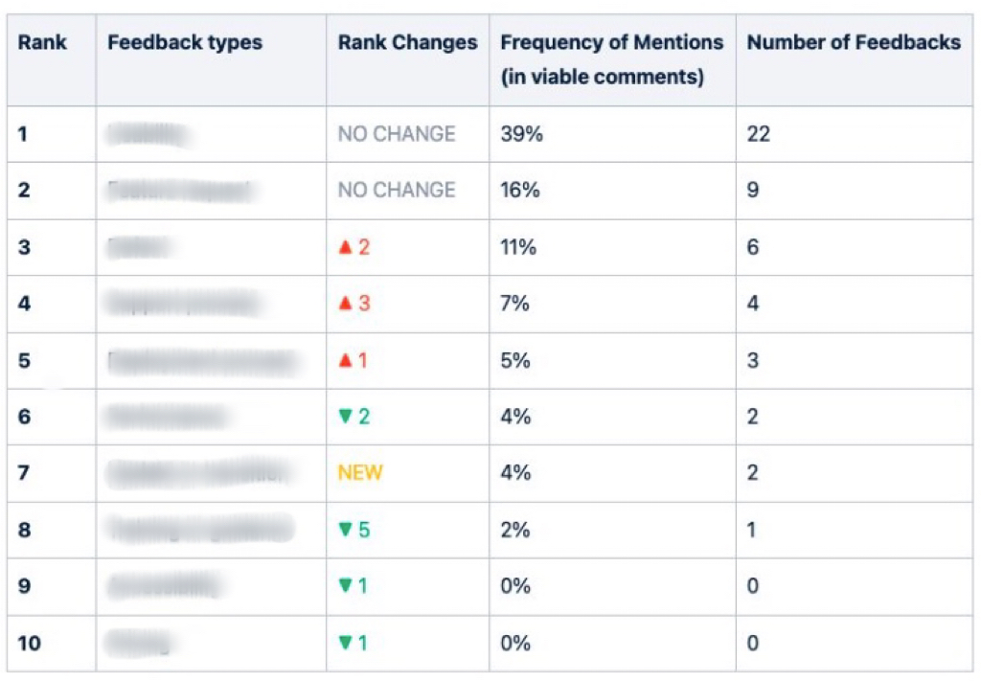Click the red up arrow in rank 3 row
Screen dimensions: 981x681
coord(346,248)
